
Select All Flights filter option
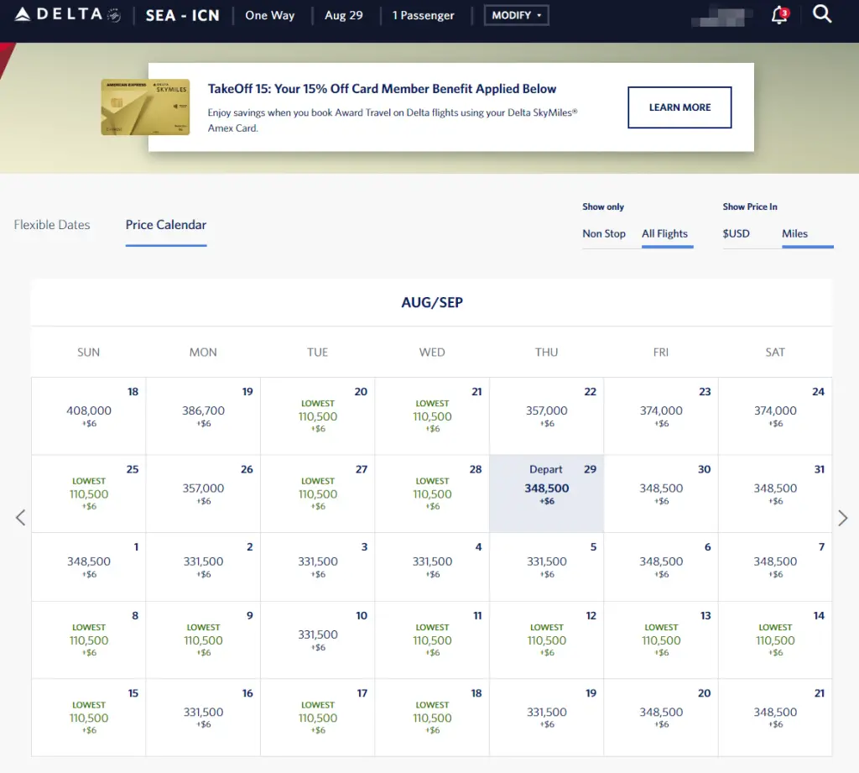(x=664, y=233)
